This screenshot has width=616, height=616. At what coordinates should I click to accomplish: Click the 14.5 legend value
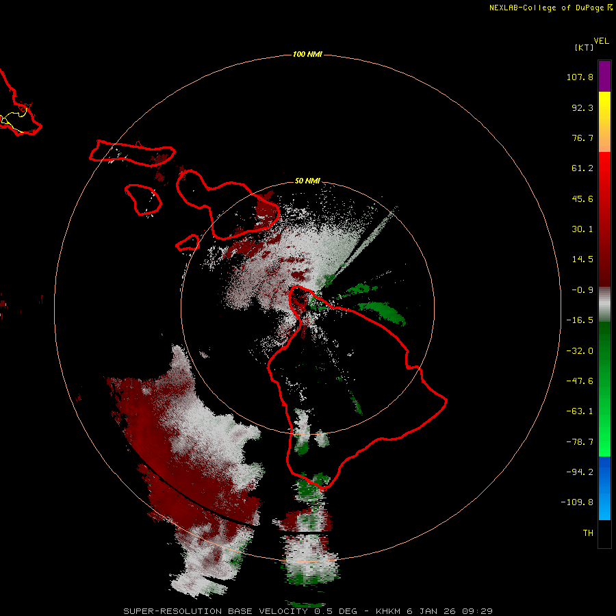(582, 259)
